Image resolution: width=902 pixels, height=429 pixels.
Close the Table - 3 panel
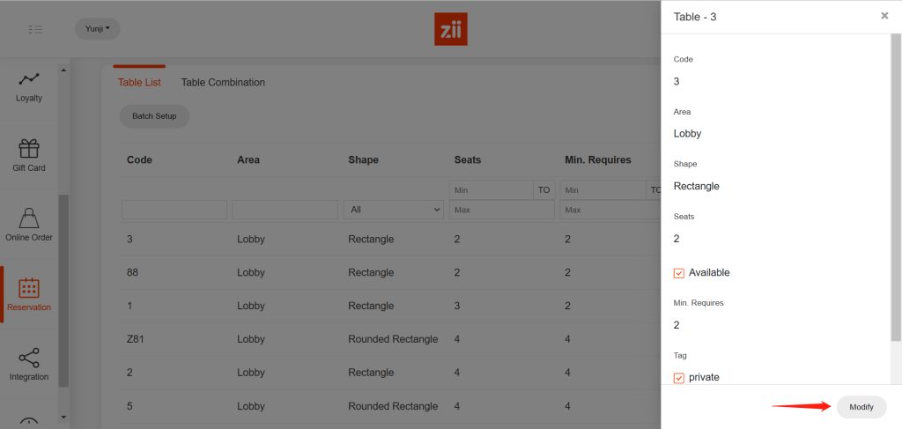(884, 16)
